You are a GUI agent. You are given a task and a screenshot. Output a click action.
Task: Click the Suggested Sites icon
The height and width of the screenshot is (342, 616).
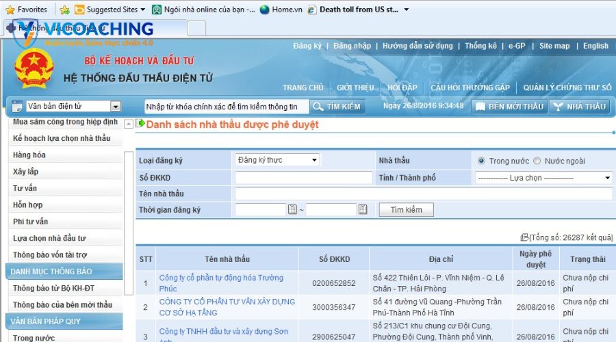point(79,10)
